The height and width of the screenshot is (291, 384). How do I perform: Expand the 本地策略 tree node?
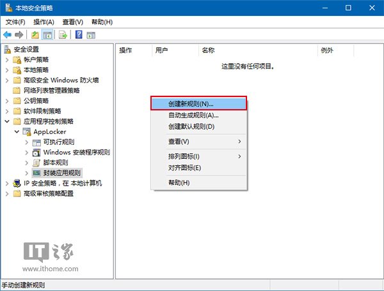pyautogui.click(x=7, y=70)
